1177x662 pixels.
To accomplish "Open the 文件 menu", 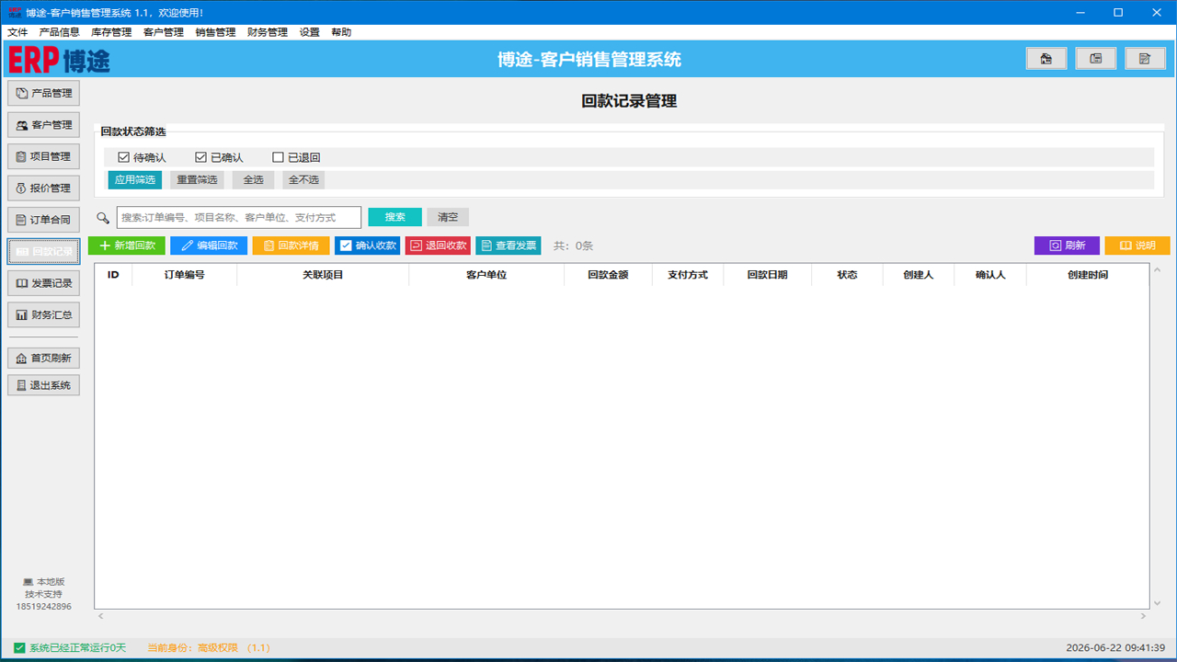I will coord(17,32).
